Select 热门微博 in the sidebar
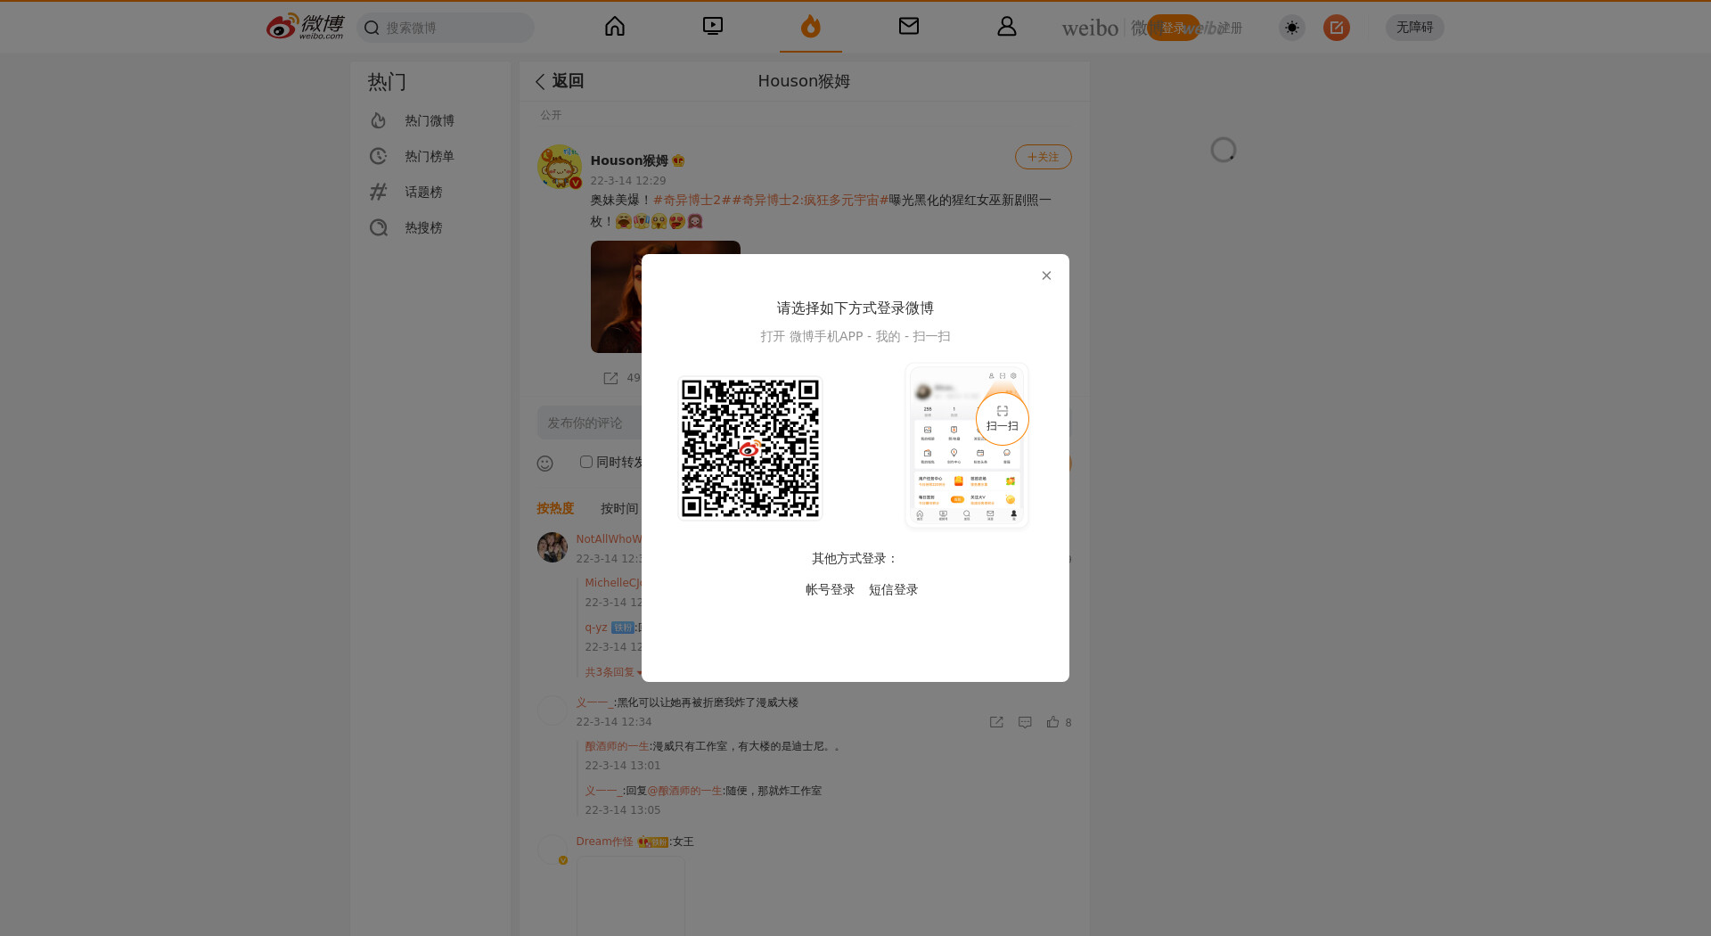The width and height of the screenshot is (1711, 936). coord(430,120)
